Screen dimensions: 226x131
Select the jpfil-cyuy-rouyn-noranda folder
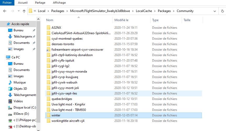click(69, 72)
